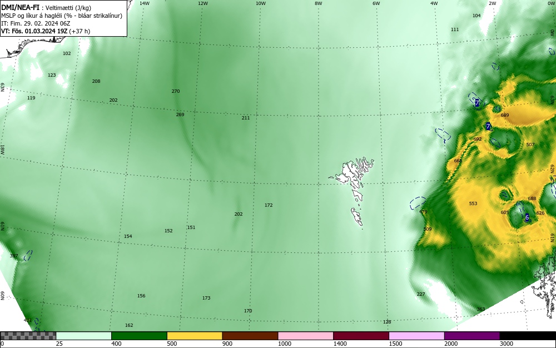The height and width of the screenshot is (348, 556).
Task: Click the dark green 400–500 legend swatch
Action: 139,336
